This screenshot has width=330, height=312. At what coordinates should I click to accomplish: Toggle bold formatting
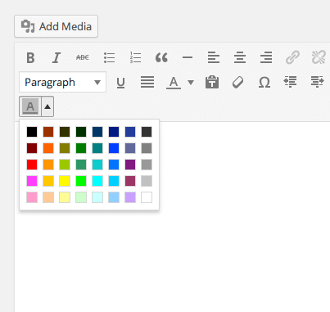(30, 57)
